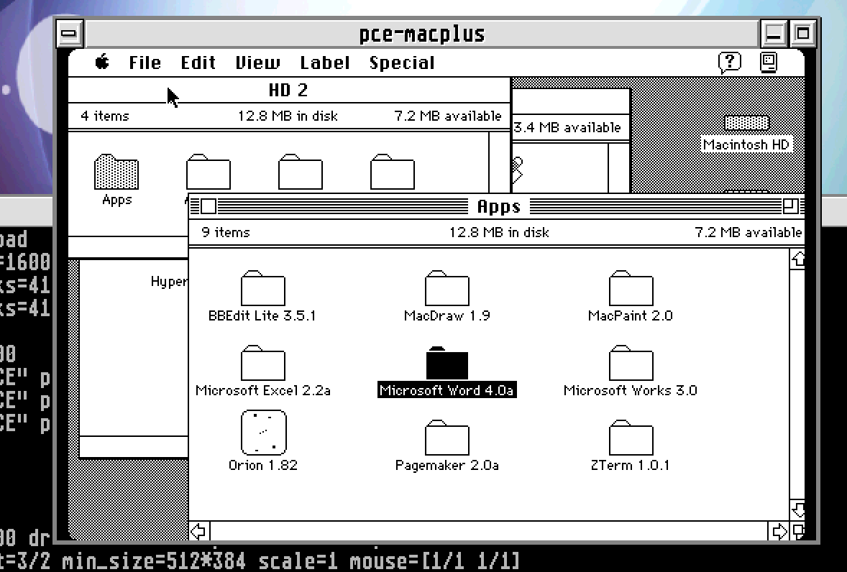Open the View menu

[x=257, y=63]
